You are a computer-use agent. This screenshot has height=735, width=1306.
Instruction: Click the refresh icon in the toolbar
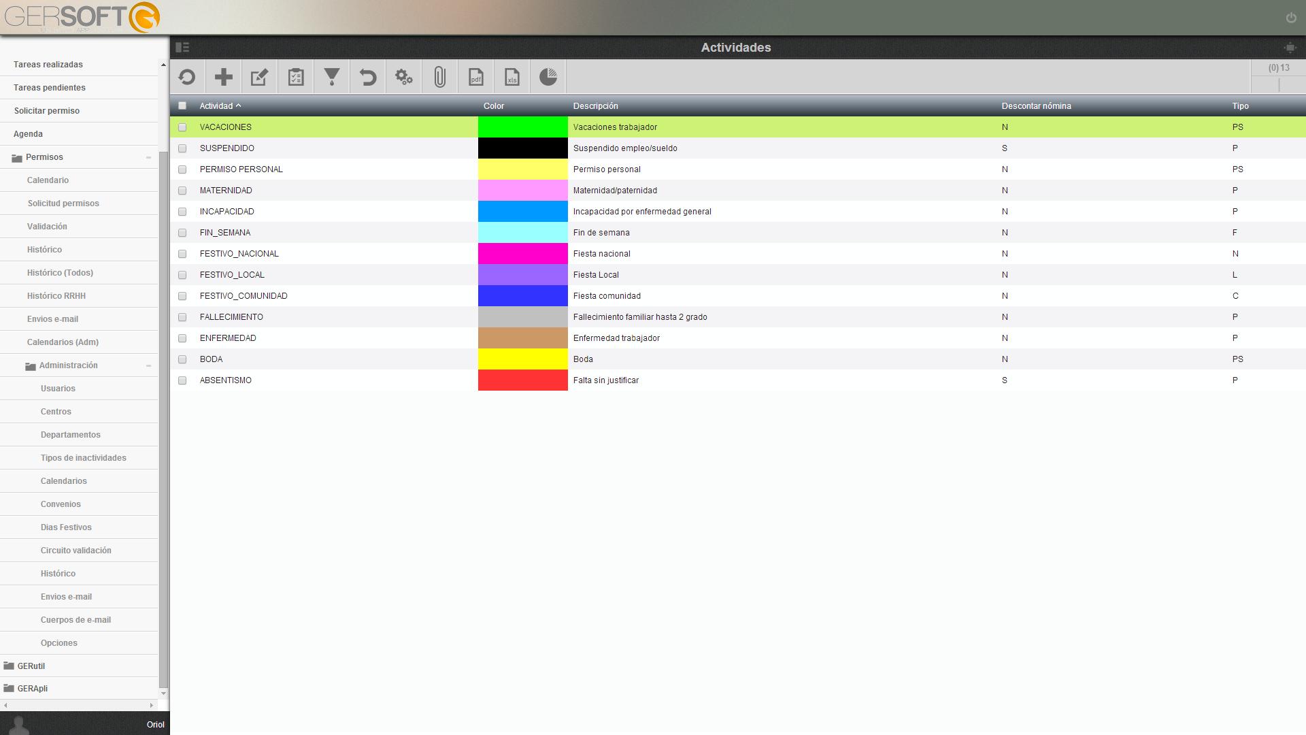pyautogui.click(x=187, y=77)
